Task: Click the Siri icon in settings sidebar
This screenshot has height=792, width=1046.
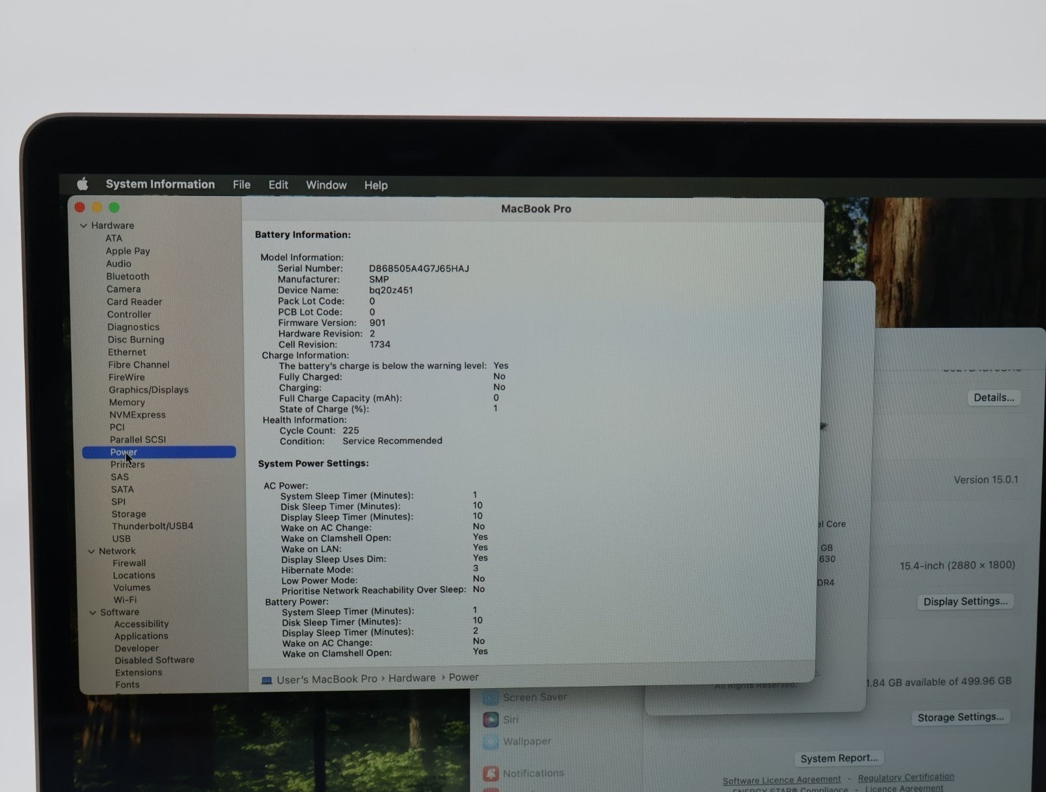Action: coord(491,719)
